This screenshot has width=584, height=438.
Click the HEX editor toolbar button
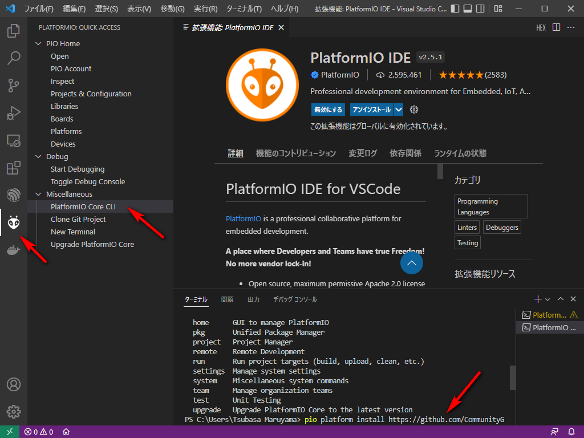point(541,27)
